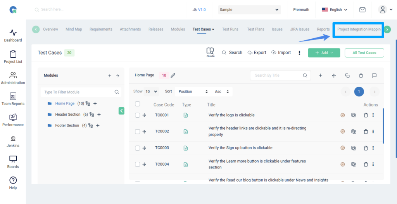The height and width of the screenshot is (204, 397).
Task: Open the Show 10 rows dropdown
Action: (x=151, y=92)
